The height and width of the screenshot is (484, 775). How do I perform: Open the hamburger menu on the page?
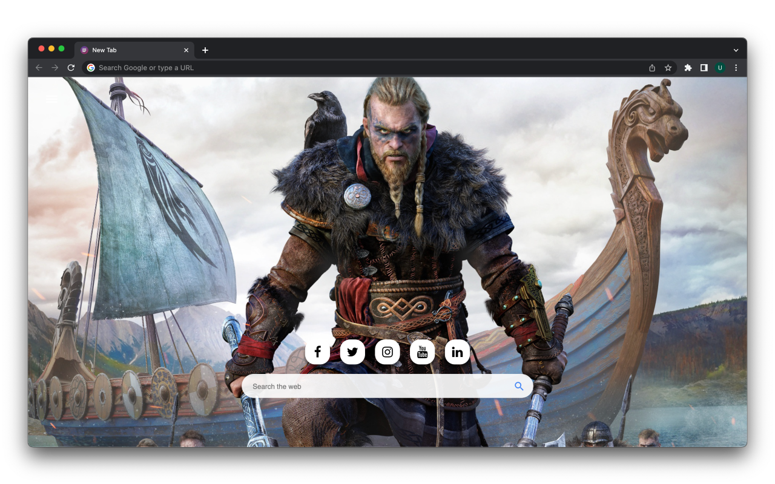click(53, 98)
